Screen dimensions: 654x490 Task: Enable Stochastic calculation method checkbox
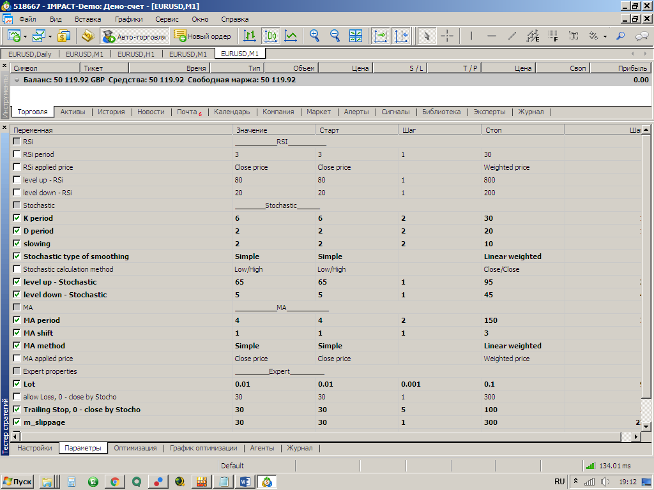point(17,269)
